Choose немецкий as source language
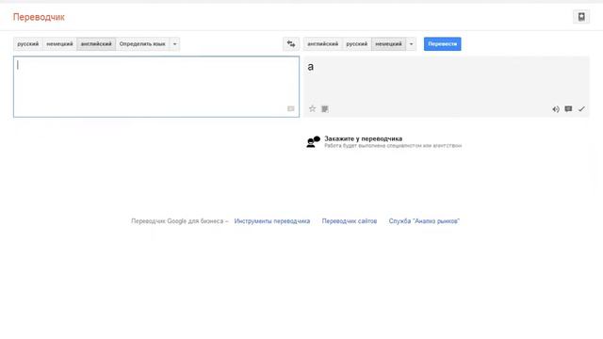 point(59,44)
